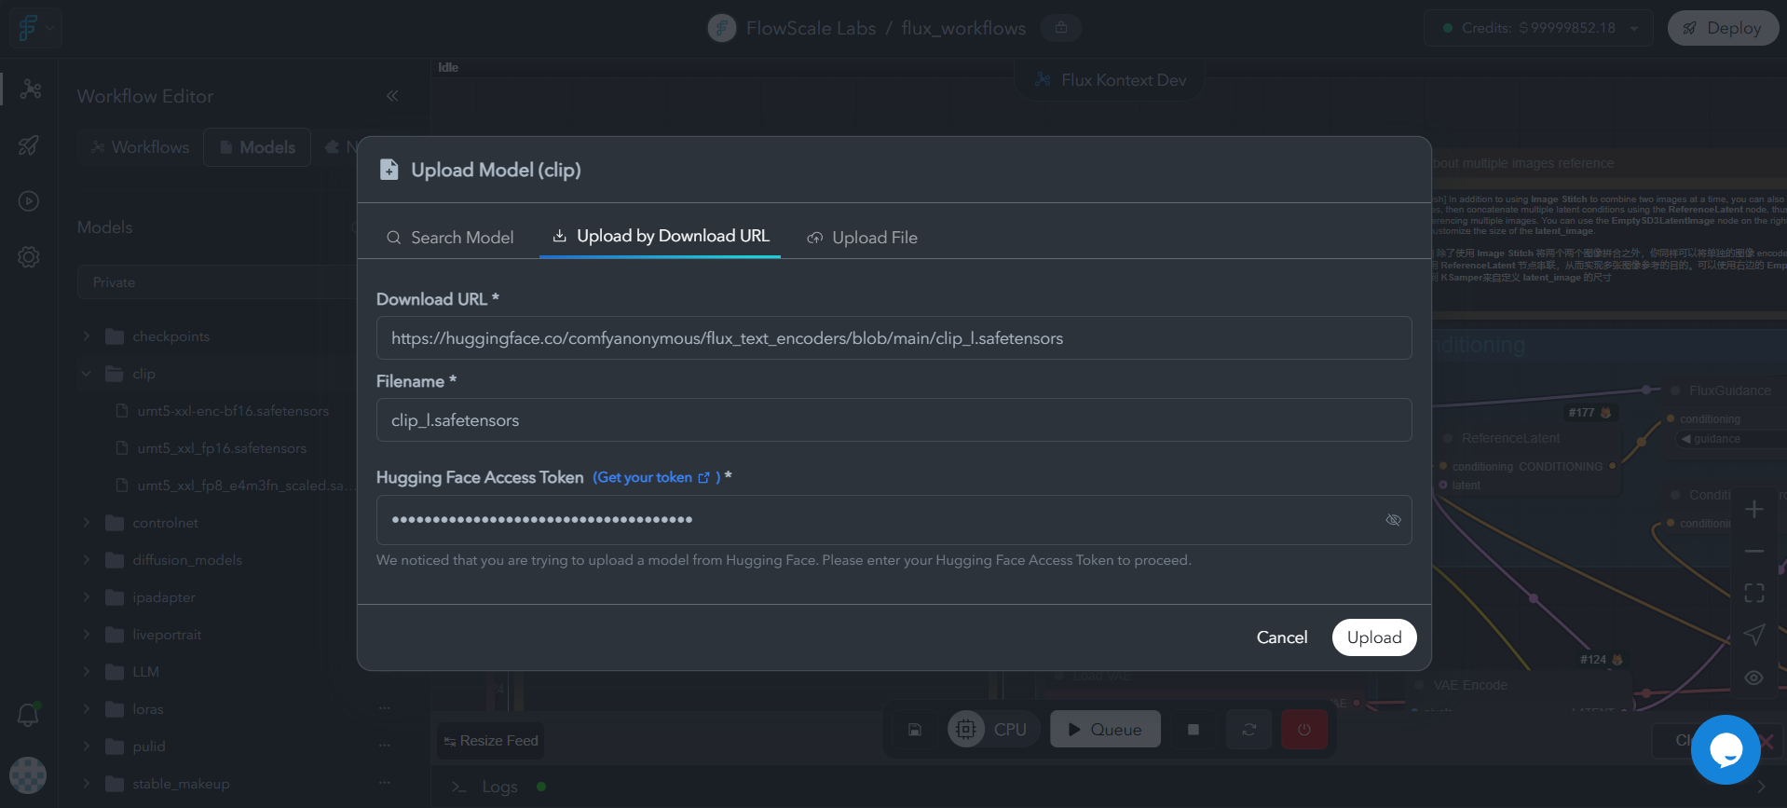Open the Models tab in the editor

coord(257,147)
